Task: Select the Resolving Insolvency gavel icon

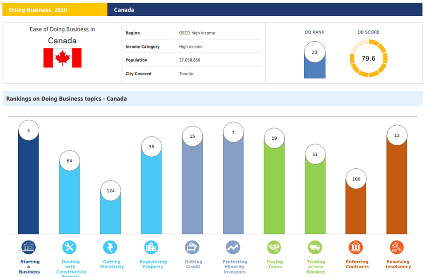Action: tap(397, 247)
